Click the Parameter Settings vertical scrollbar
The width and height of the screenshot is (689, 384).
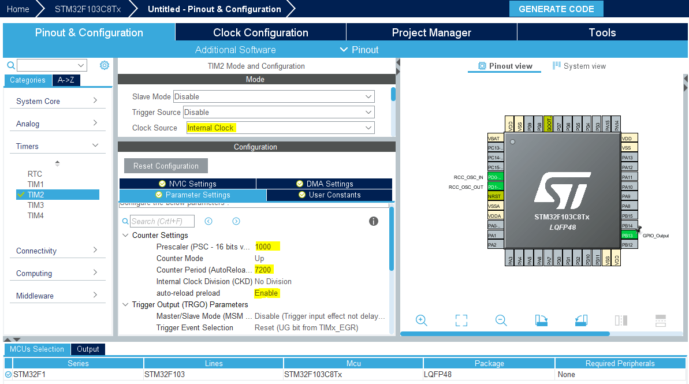(x=392, y=238)
